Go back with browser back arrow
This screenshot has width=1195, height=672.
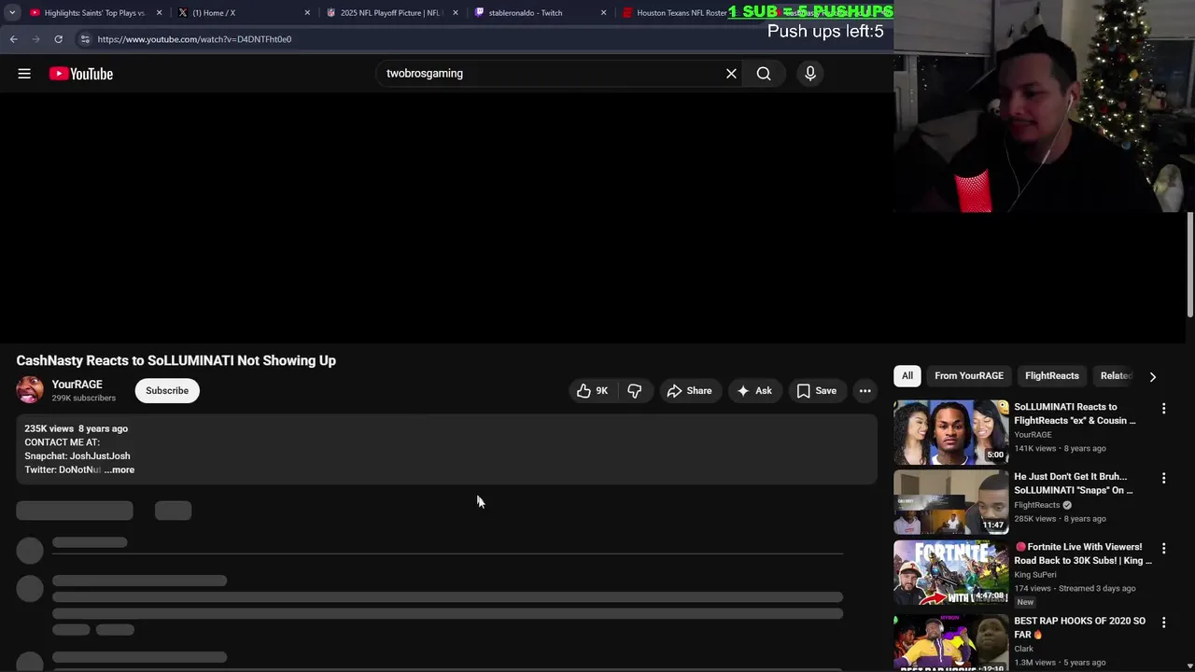pos(13,39)
